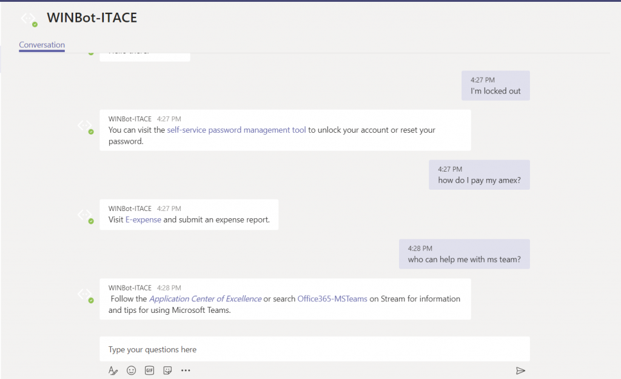The width and height of the screenshot is (621, 379).
Task: Select "who can help me with ms team?" message
Action: coord(464,254)
